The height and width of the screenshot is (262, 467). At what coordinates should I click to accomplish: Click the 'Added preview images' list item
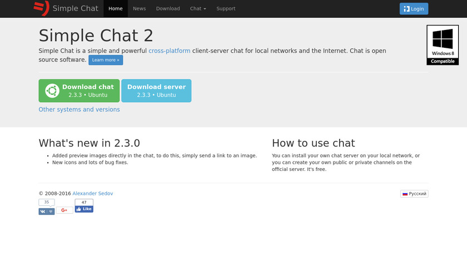pyautogui.click(x=155, y=155)
